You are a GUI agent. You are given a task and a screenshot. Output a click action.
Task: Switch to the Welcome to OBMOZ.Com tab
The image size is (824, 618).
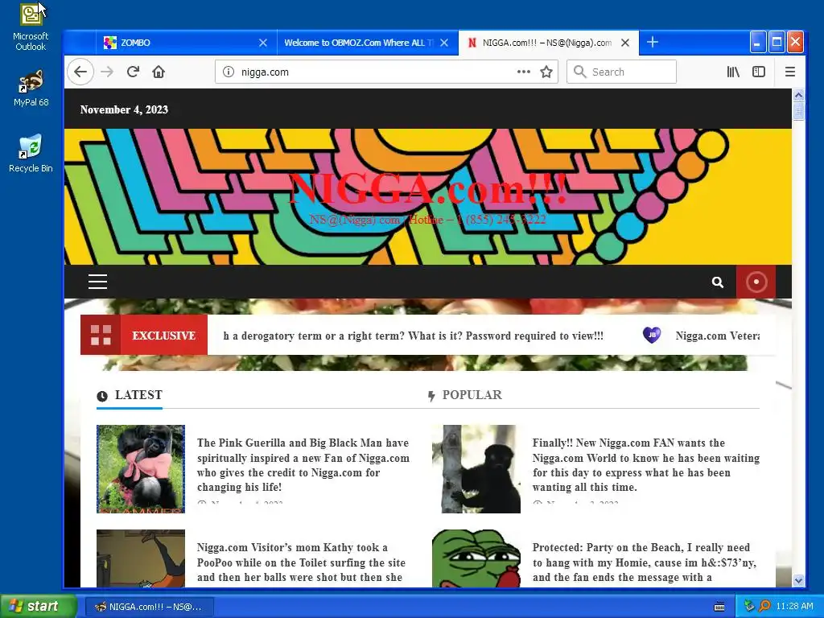359,43
